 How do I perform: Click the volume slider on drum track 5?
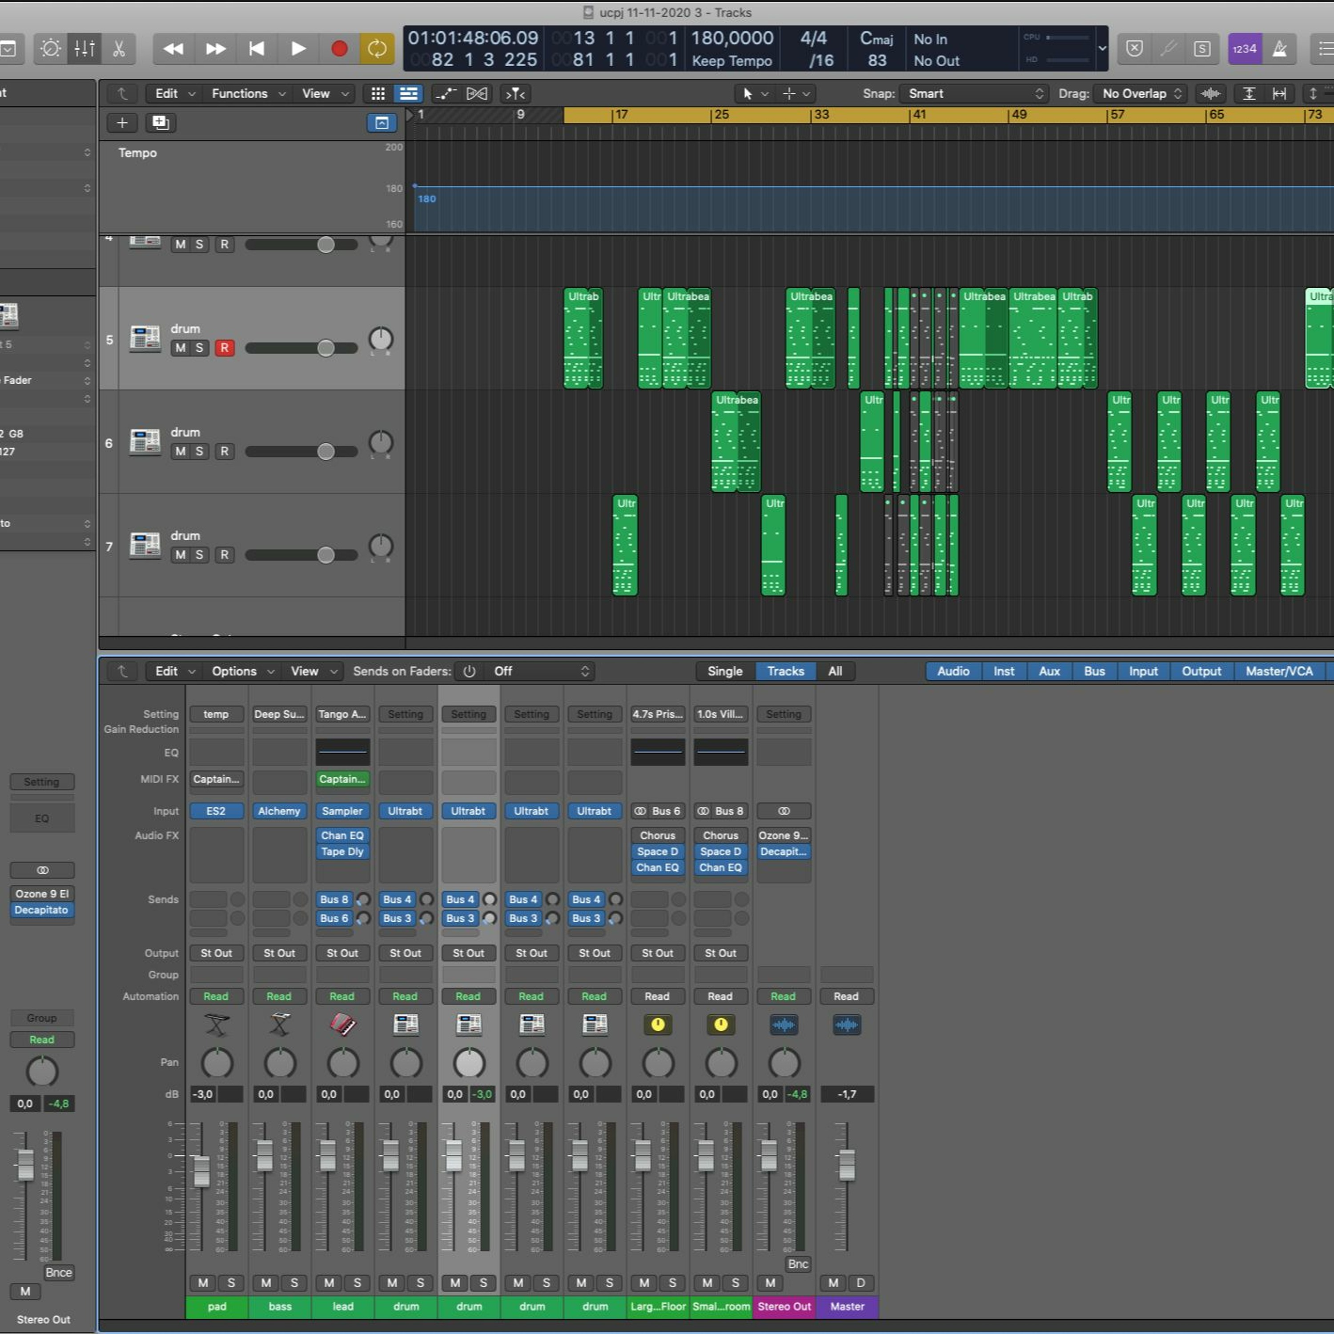coord(301,348)
